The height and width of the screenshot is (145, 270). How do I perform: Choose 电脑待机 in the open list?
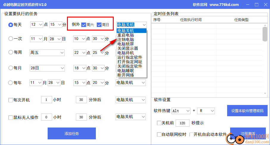pyautogui.click(x=132, y=53)
